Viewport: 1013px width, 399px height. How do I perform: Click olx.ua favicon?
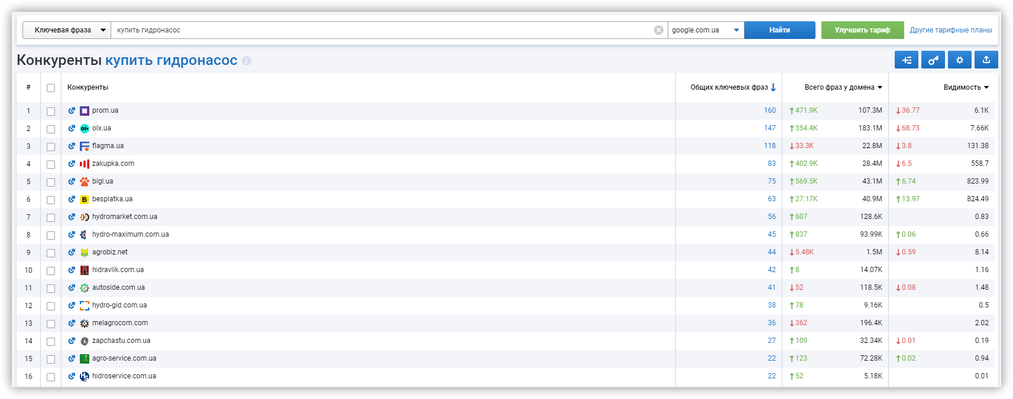[85, 128]
